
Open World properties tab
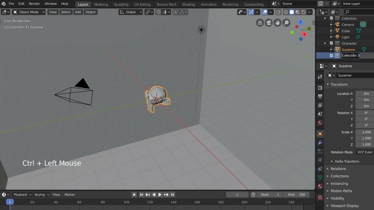[320, 123]
